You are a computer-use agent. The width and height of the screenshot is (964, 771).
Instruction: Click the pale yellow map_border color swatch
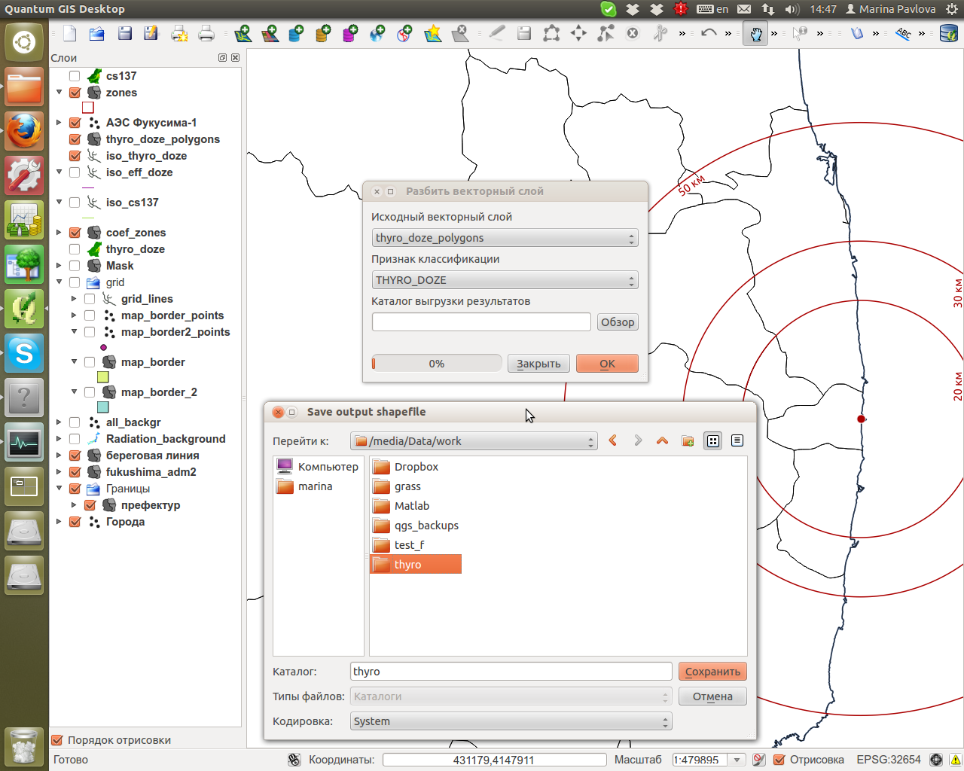(x=103, y=377)
